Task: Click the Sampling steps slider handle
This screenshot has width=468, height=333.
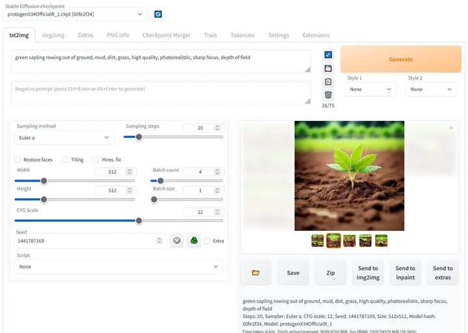Action: point(139,137)
